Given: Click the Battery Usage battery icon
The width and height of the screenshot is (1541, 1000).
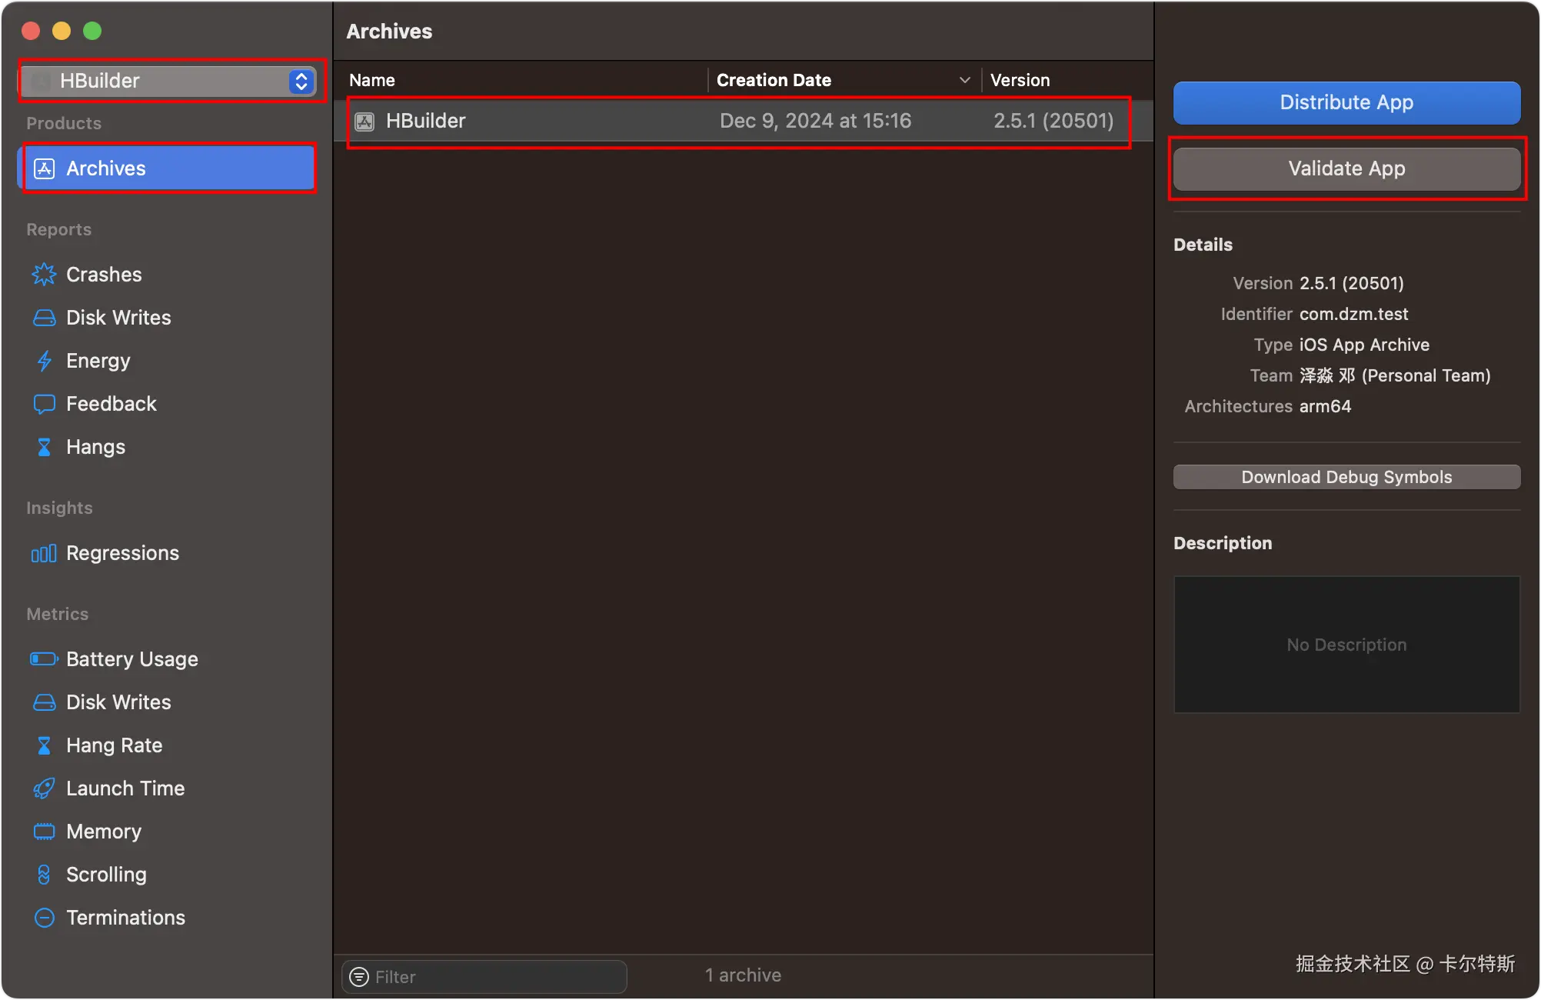Looking at the screenshot, I should click(x=44, y=659).
